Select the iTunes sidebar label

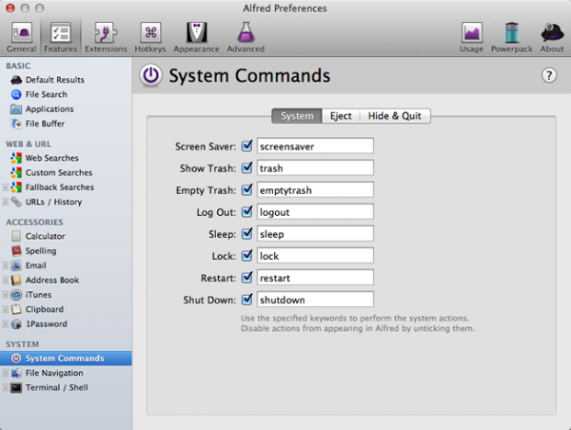[39, 295]
